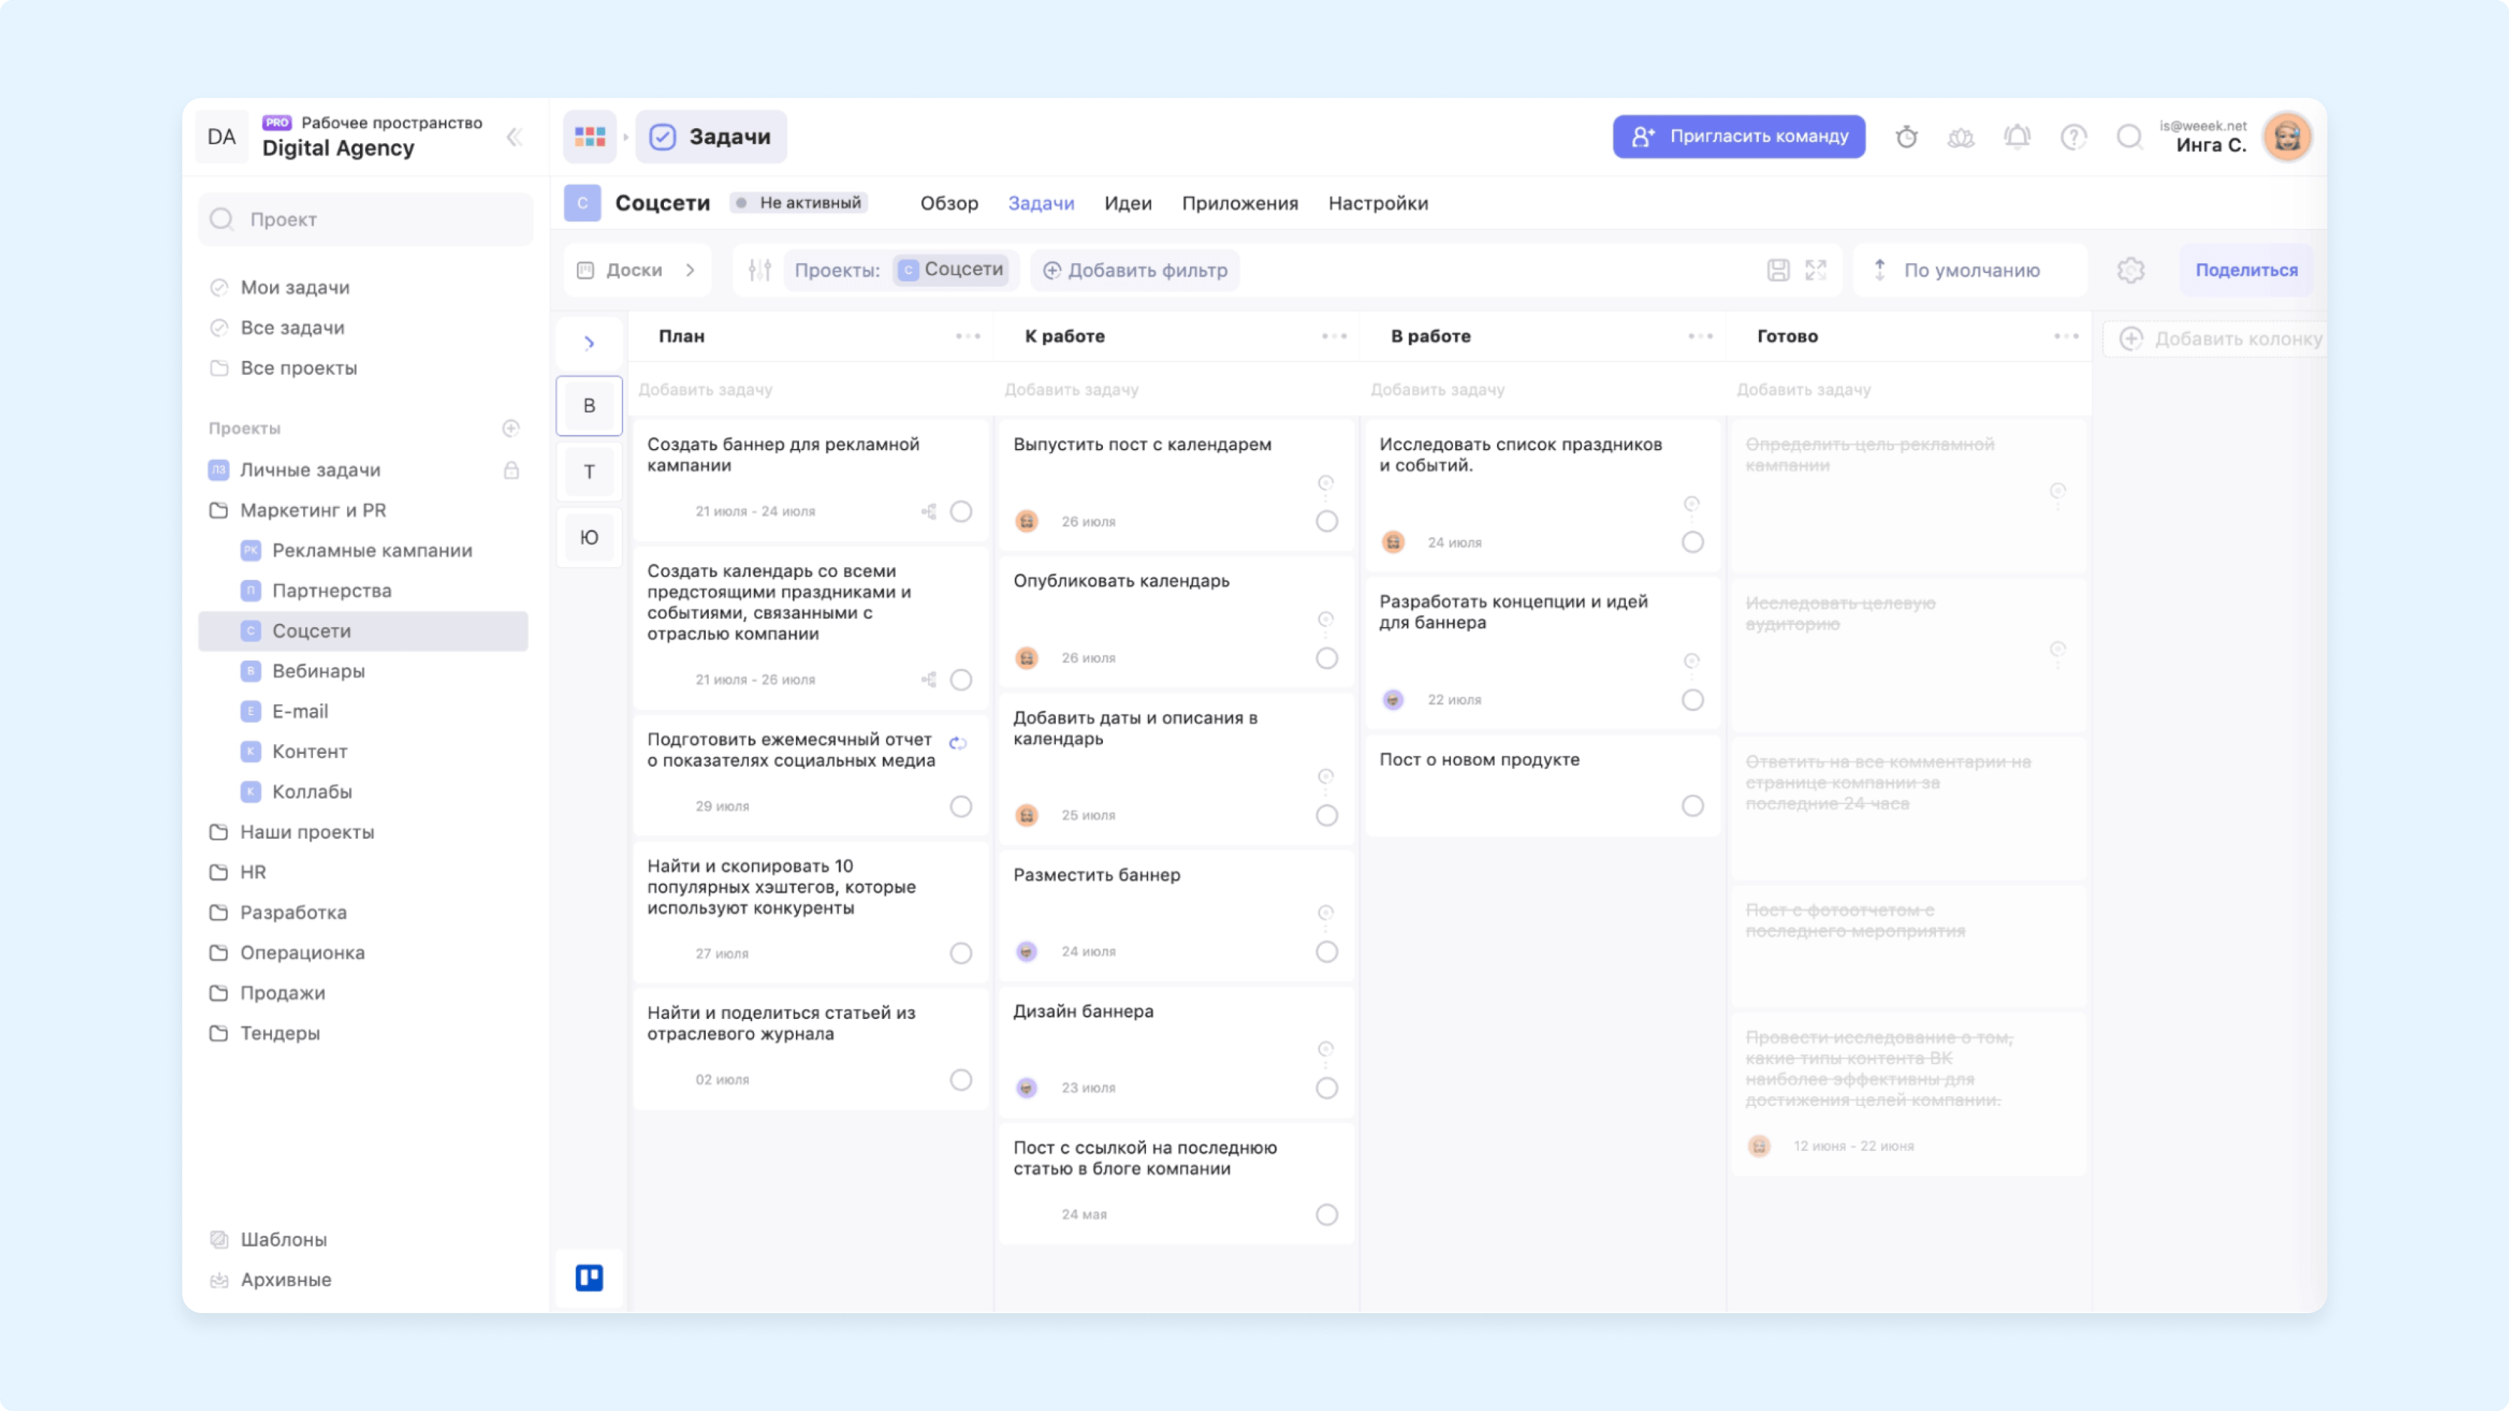This screenshot has width=2509, height=1411.
Task: Select board Ю in board list
Action: 589,538
